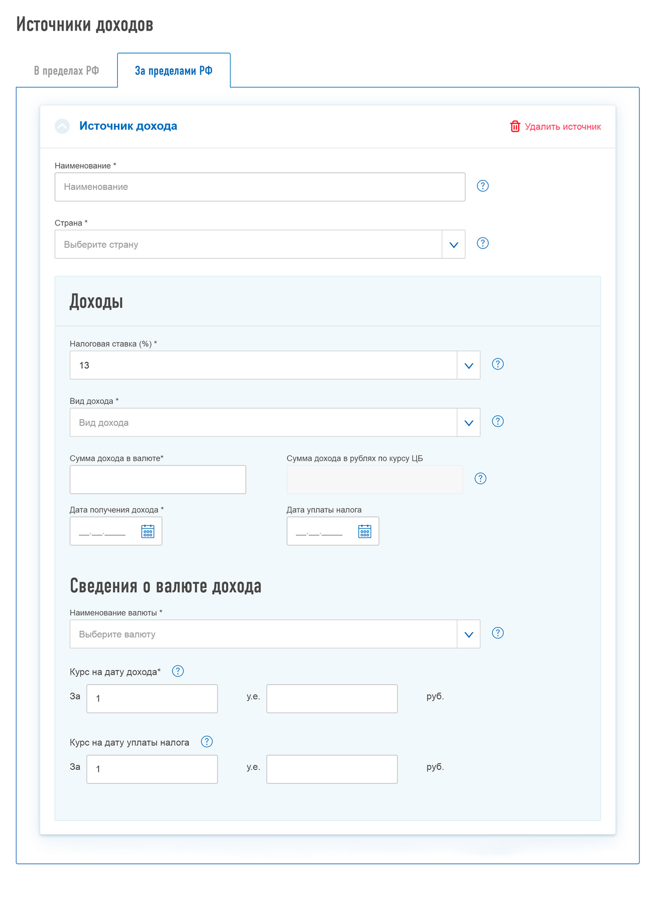
Task: Click help icon next to Налоговая ставка
Action: (498, 364)
